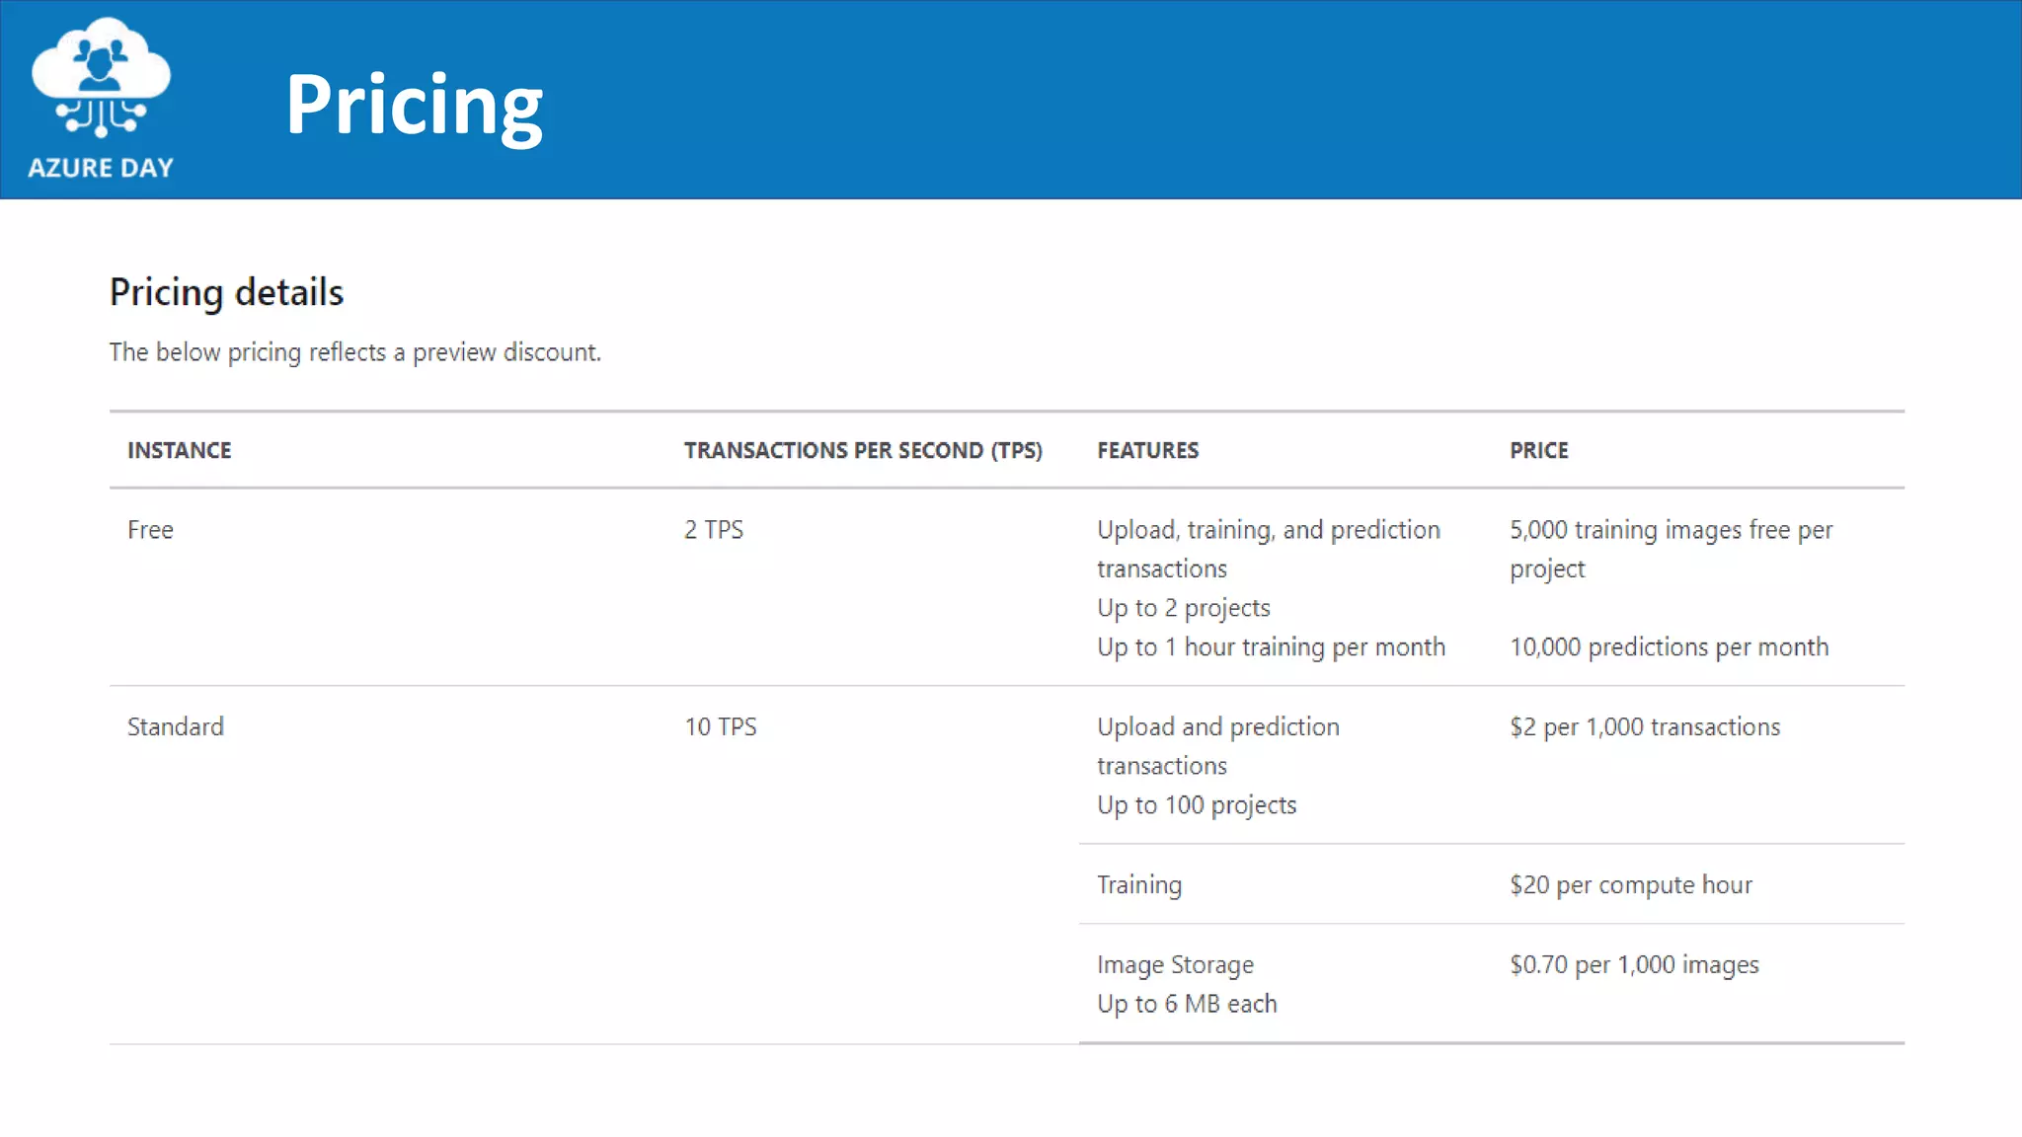Screen dimensions: 2022x1137
Task: Select the 10 TPS cell
Action: [721, 727]
